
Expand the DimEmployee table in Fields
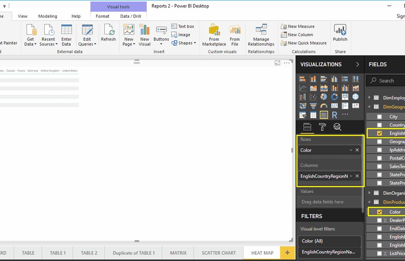[x=369, y=98]
